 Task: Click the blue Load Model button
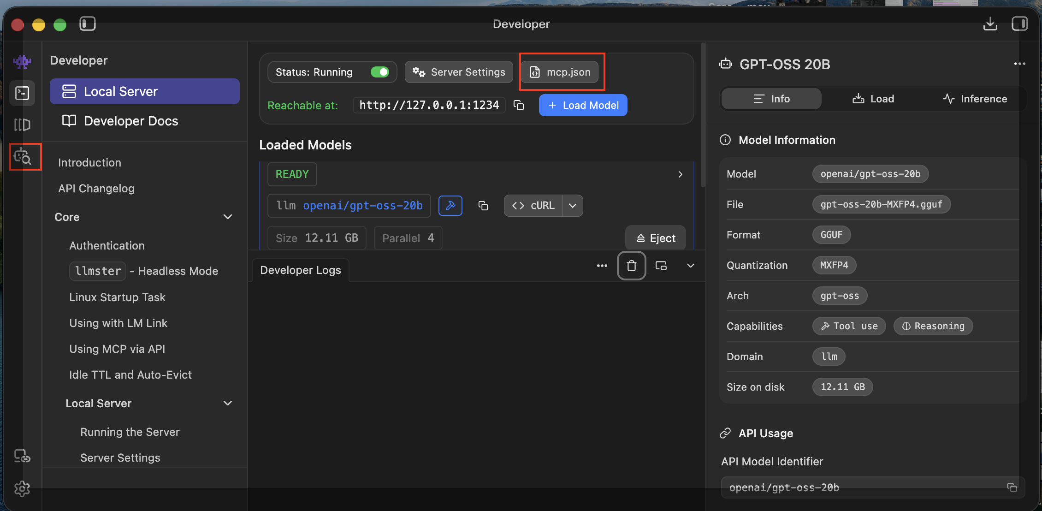tap(583, 105)
